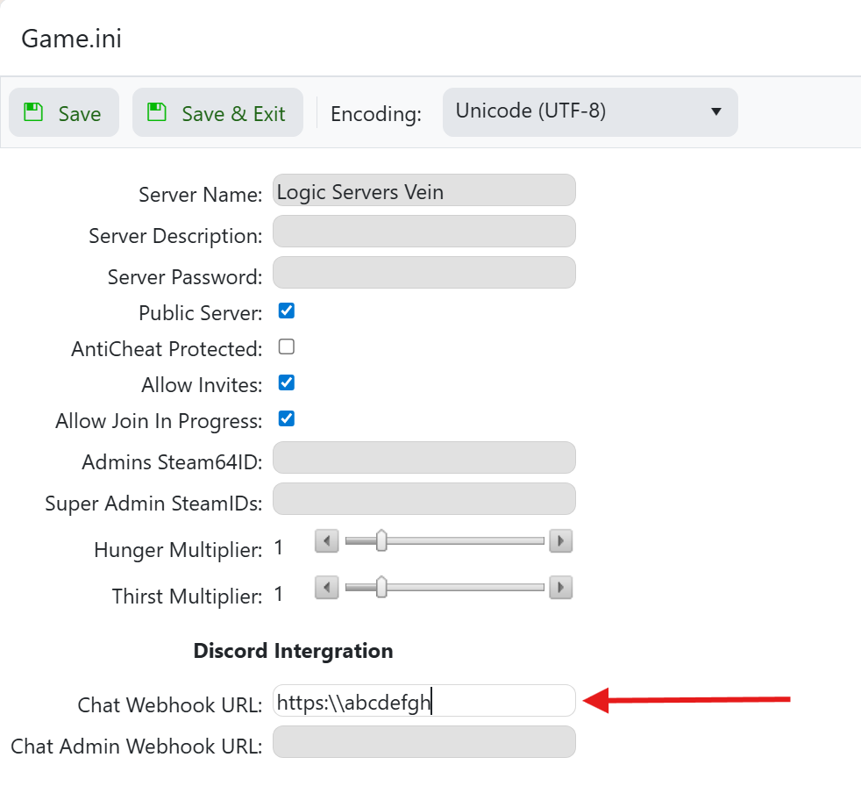Toggle the Allow Invites checkbox
This screenshot has height=793, width=861.
(x=286, y=382)
